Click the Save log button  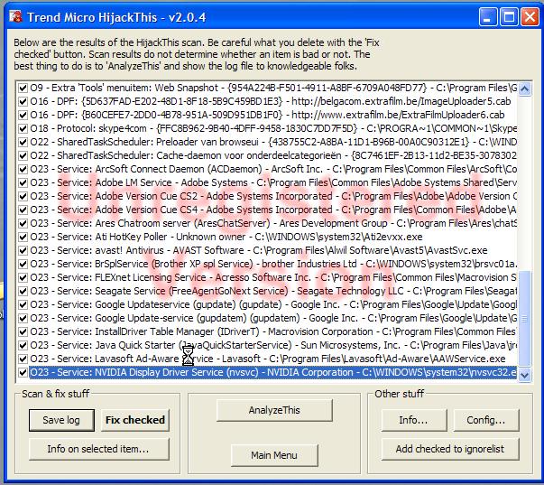[61, 420]
